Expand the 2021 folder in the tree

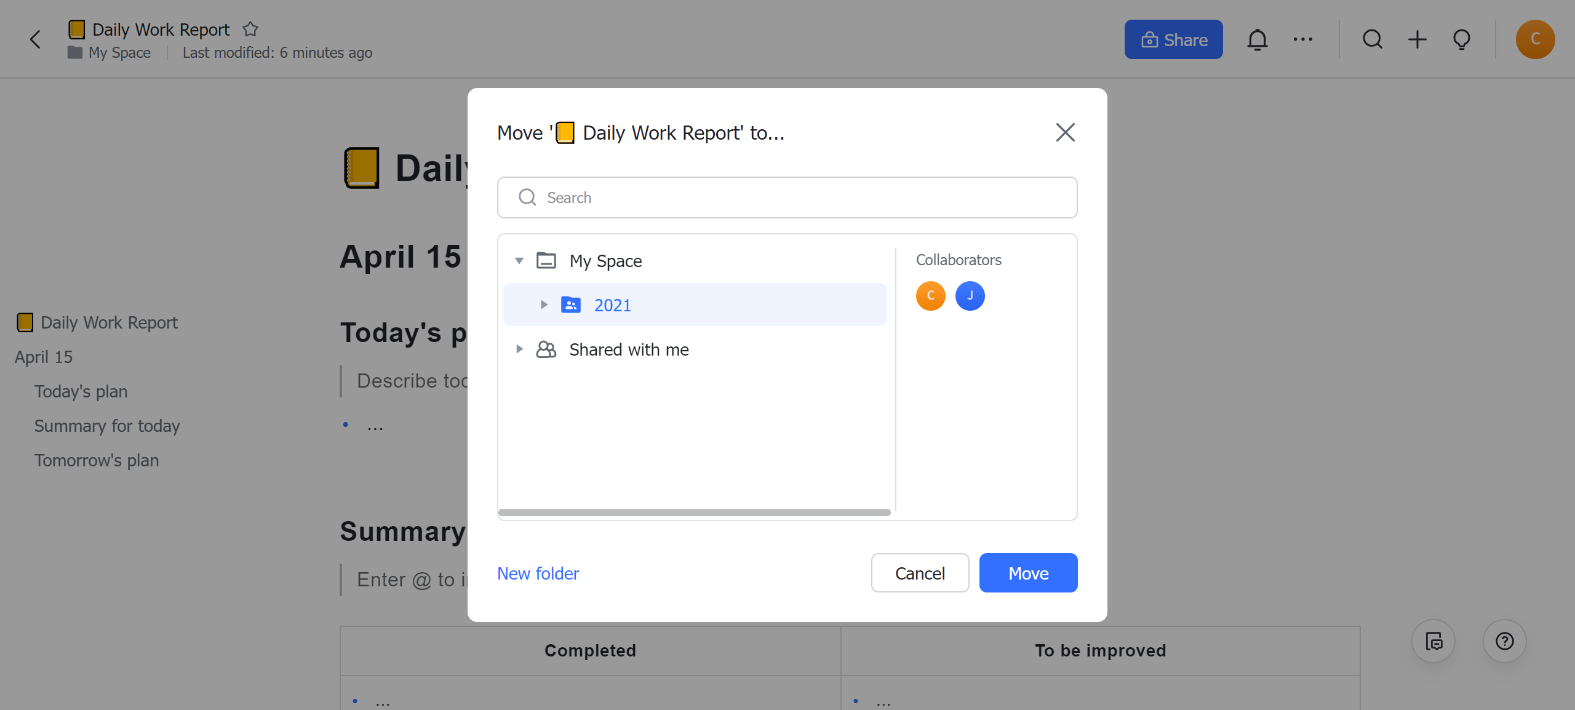(544, 304)
